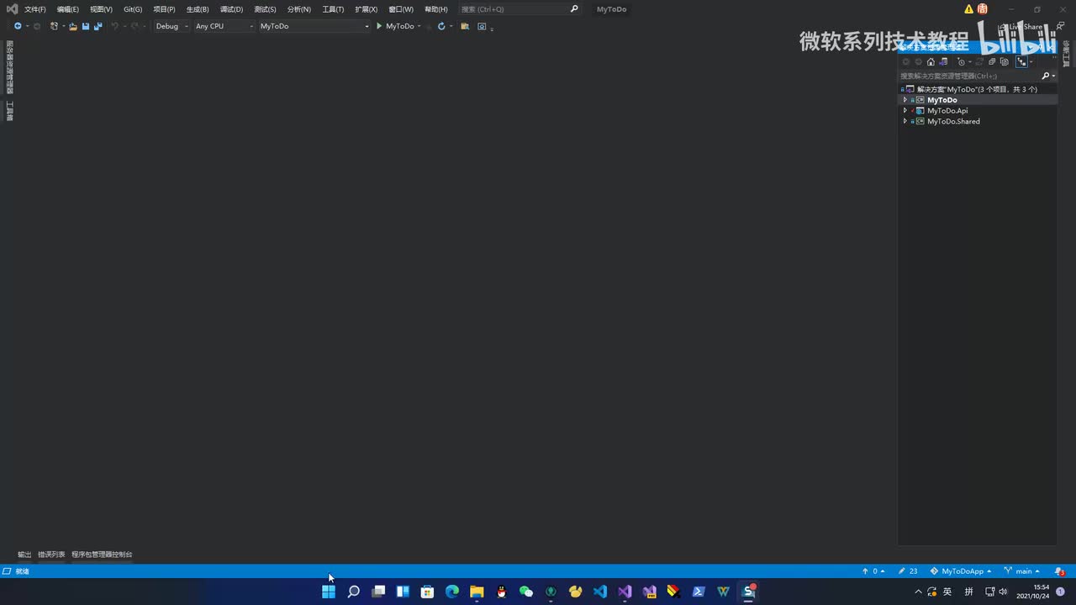Start debugging with the MyToDo run button
Image resolution: width=1076 pixels, height=605 pixels.
[x=395, y=26]
